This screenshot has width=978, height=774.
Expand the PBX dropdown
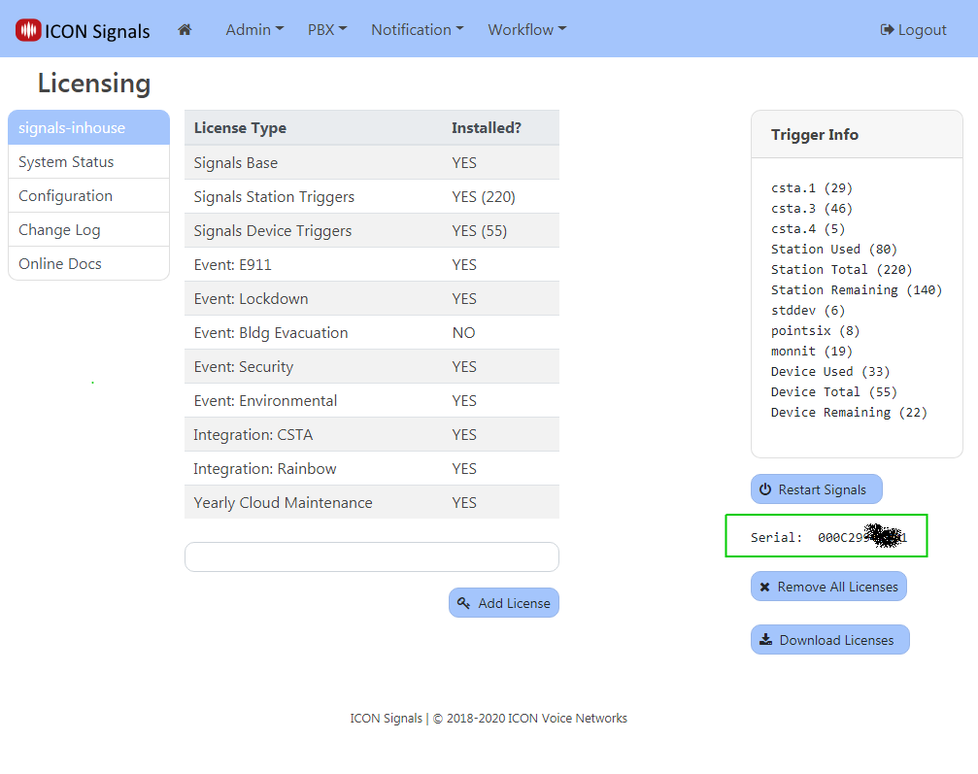(326, 29)
